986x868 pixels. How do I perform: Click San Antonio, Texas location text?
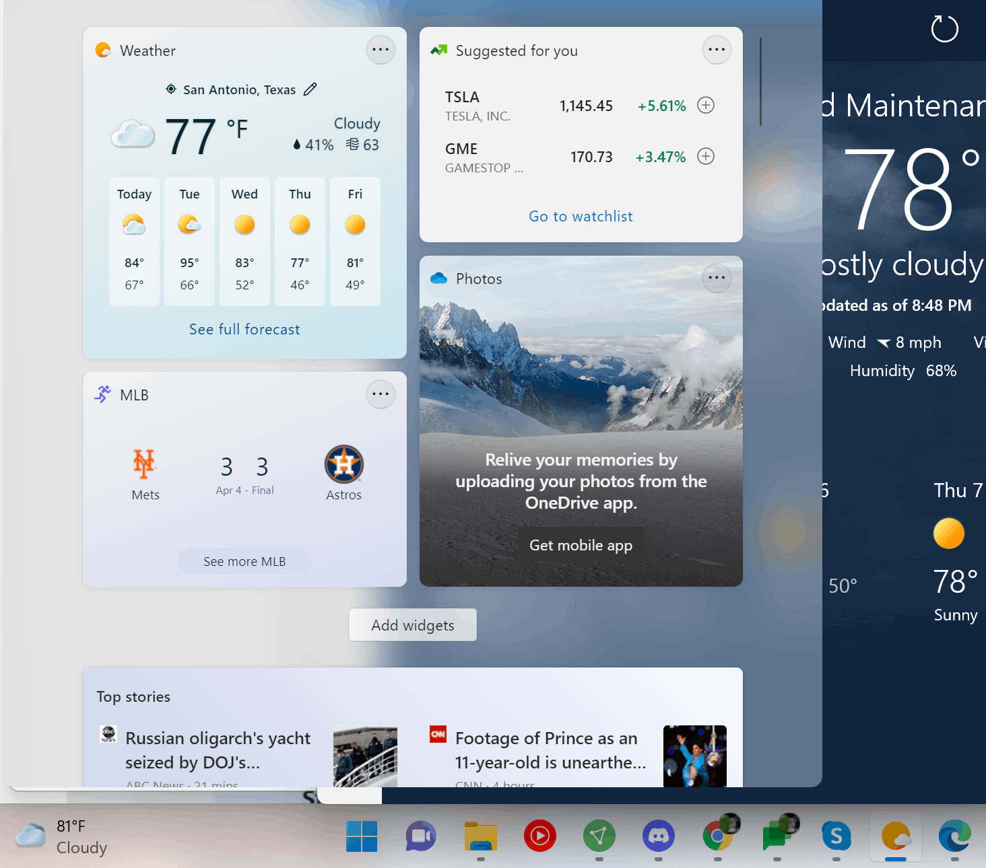[240, 89]
